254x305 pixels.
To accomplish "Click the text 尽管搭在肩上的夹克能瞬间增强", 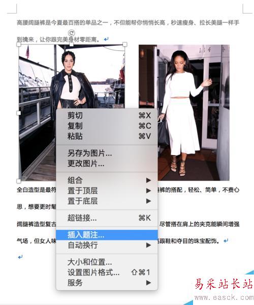I will 200,224.
